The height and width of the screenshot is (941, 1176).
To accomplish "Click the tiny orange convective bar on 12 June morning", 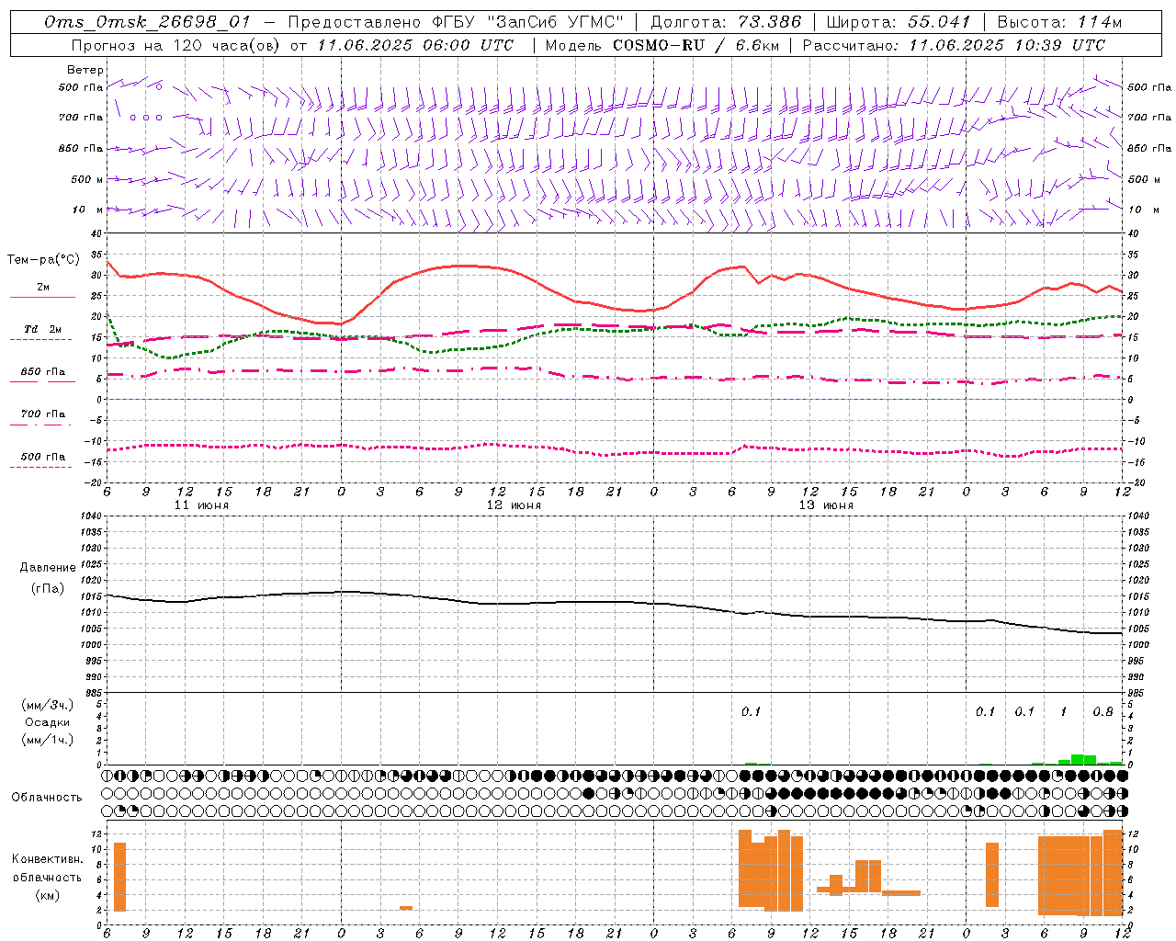I will [x=406, y=908].
